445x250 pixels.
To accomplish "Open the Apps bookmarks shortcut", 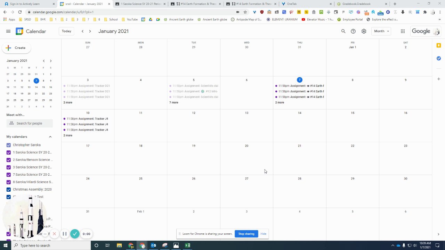I will 9,19.
